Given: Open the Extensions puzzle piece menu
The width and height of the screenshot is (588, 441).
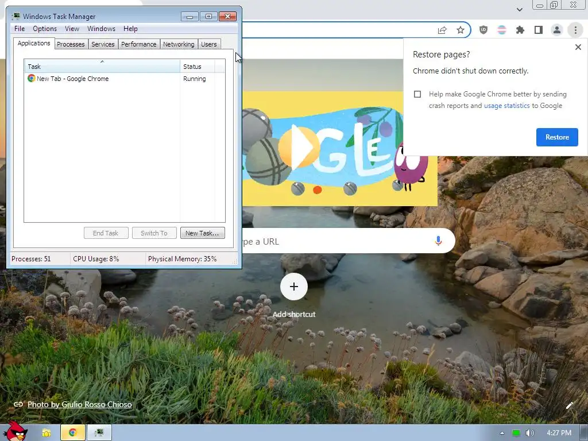Looking at the screenshot, I should click(520, 30).
